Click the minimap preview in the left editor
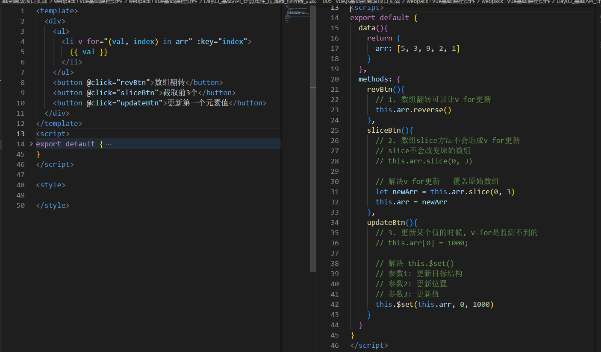 (x=297, y=14)
